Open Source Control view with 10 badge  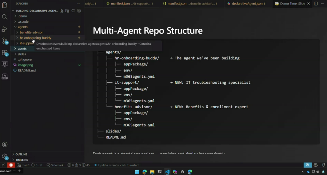click(x=4, y=41)
